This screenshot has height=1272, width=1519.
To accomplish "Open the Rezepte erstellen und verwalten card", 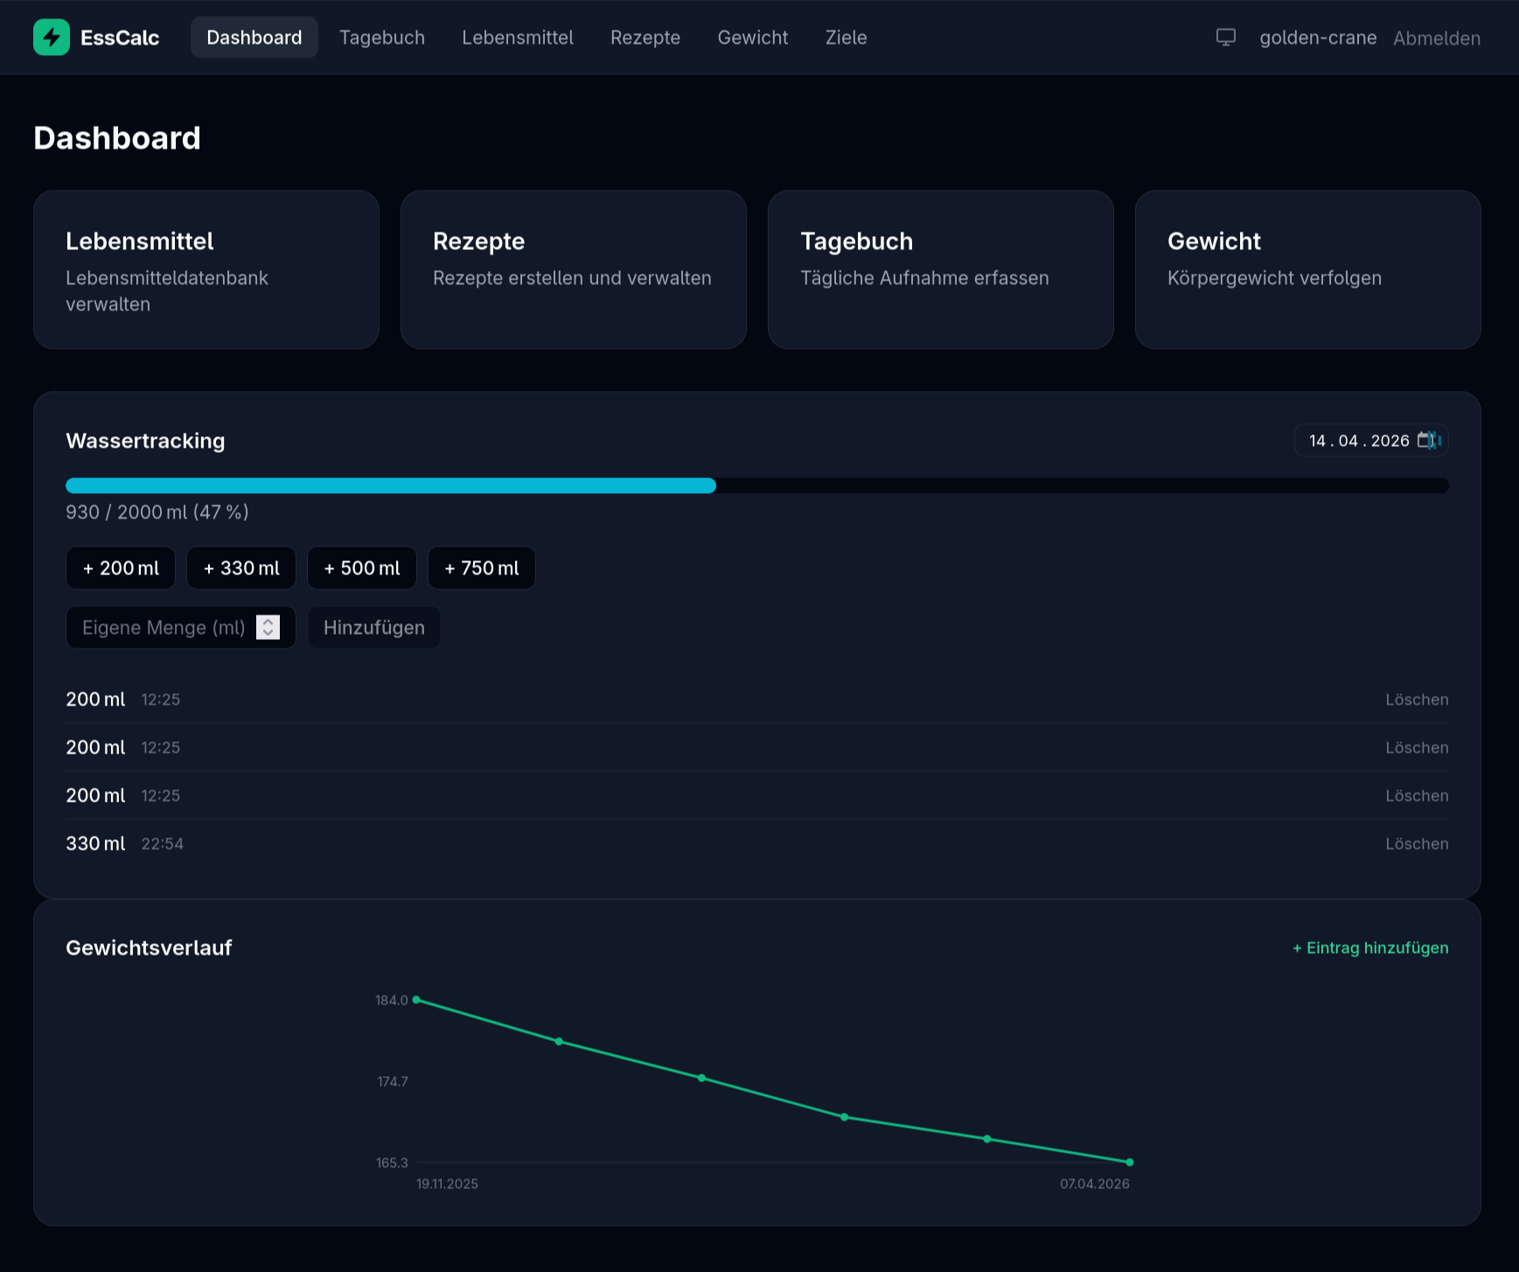I will click(574, 270).
